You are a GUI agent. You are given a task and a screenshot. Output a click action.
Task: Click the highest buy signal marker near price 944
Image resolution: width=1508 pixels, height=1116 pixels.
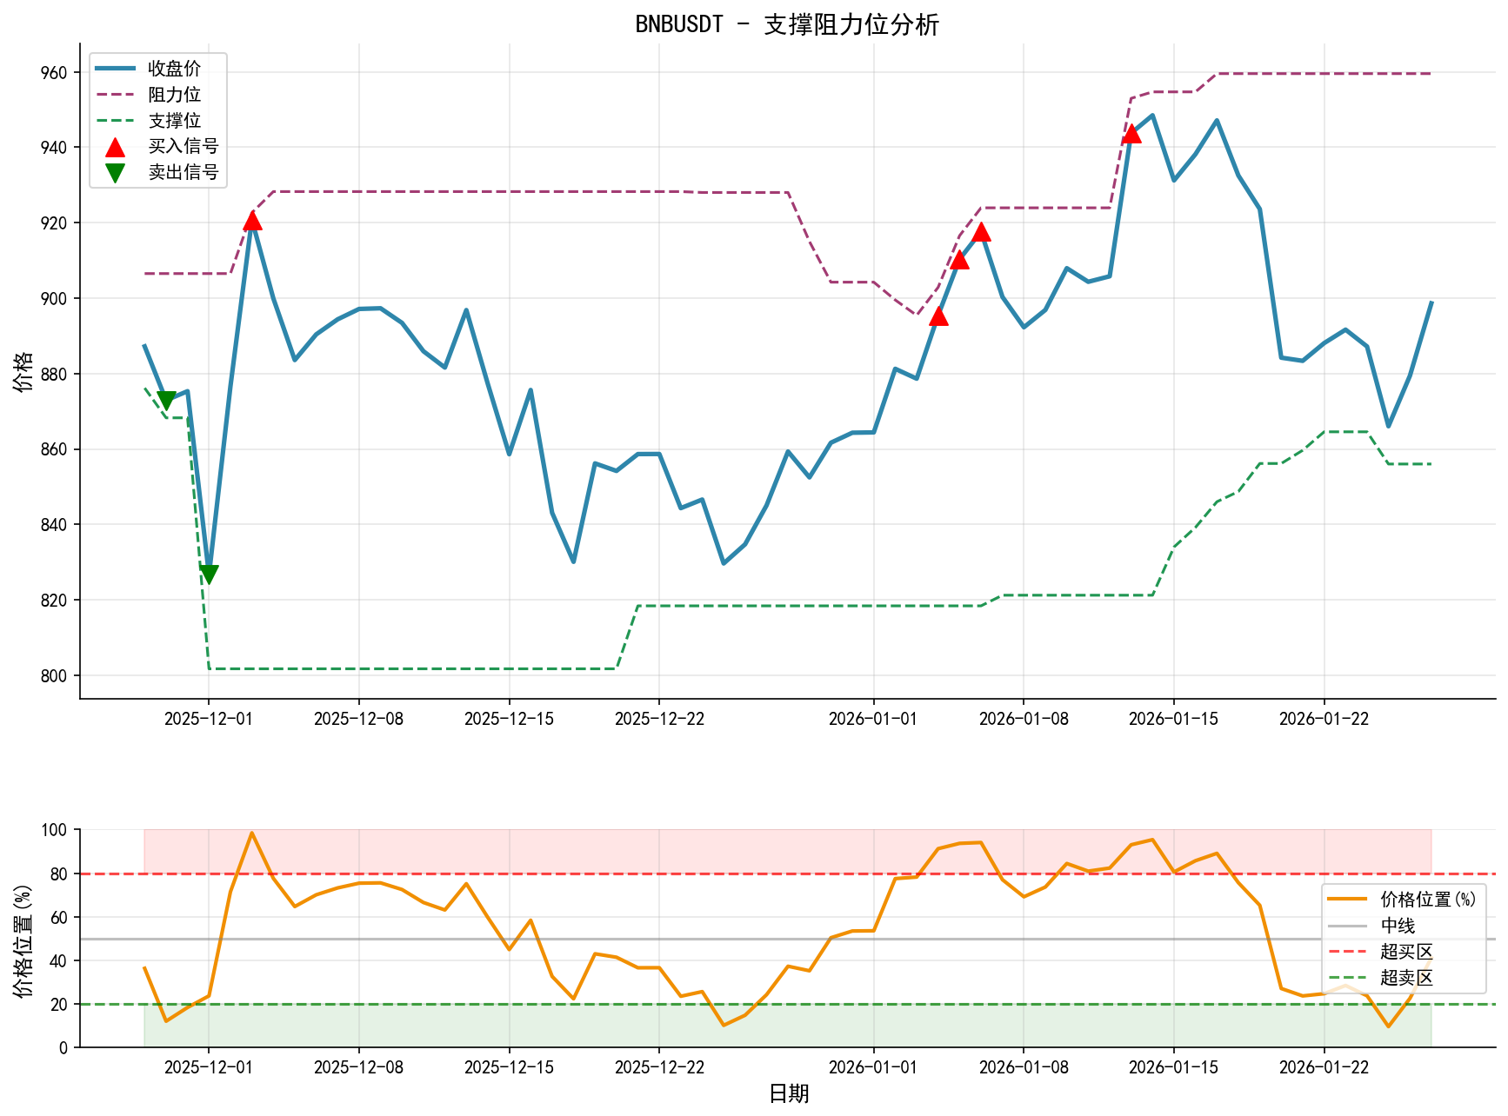1131,133
